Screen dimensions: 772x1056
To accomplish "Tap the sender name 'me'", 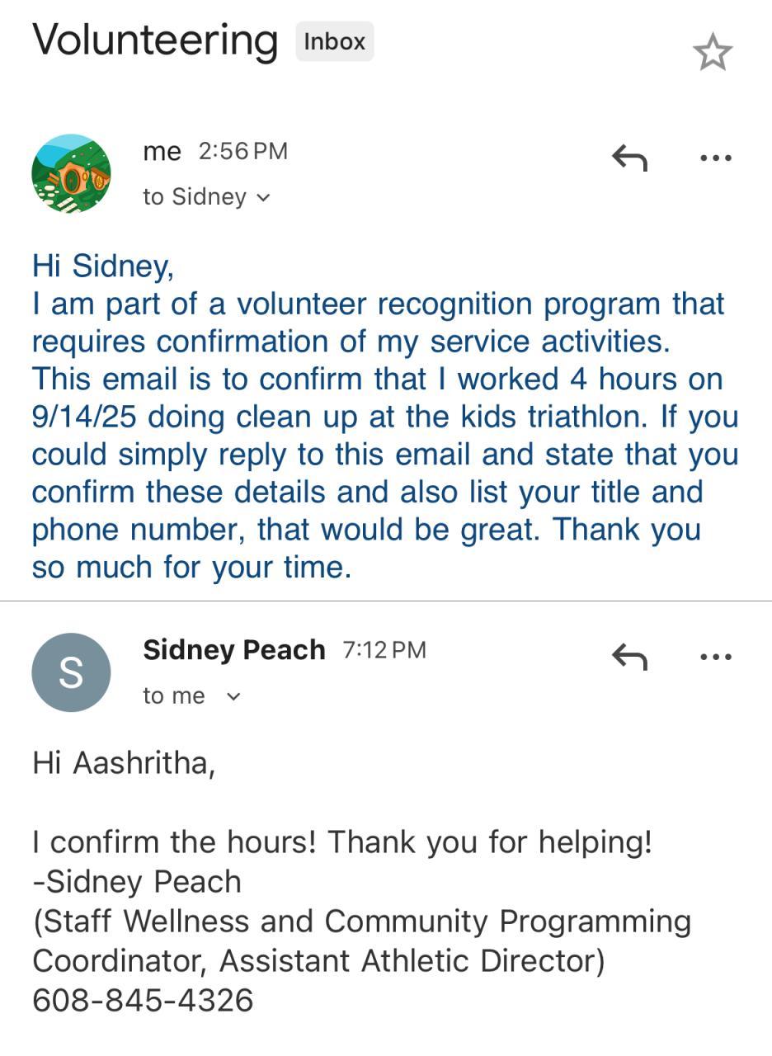I will pyautogui.click(x=162, y=152).
